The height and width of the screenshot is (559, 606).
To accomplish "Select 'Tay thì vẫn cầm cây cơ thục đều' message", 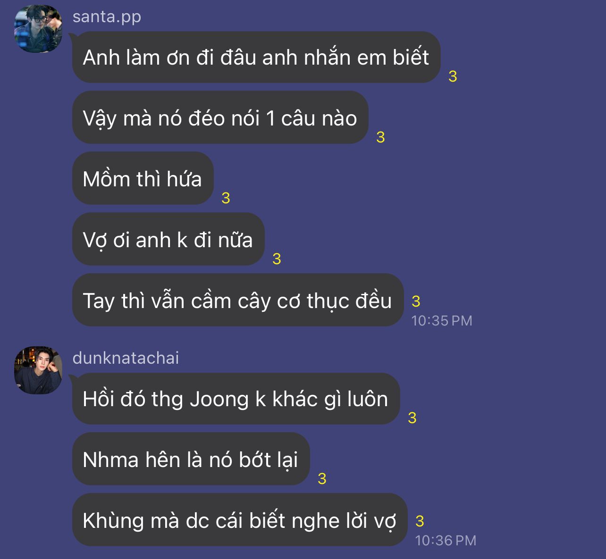I will [237, 300].
